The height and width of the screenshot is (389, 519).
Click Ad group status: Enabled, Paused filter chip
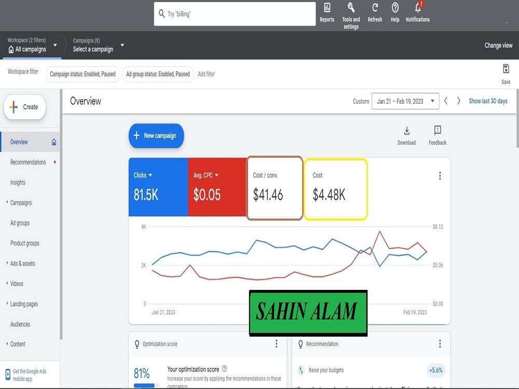pyautogui.click(x=158, y=74)
